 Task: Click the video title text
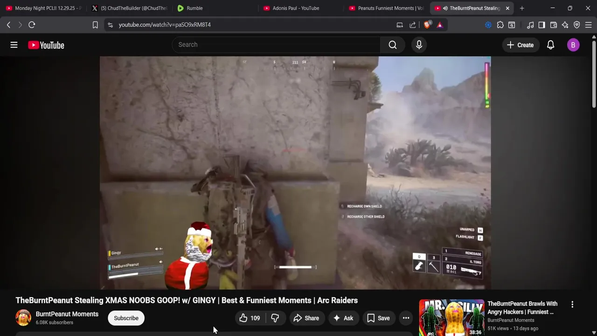click(187, 301)
